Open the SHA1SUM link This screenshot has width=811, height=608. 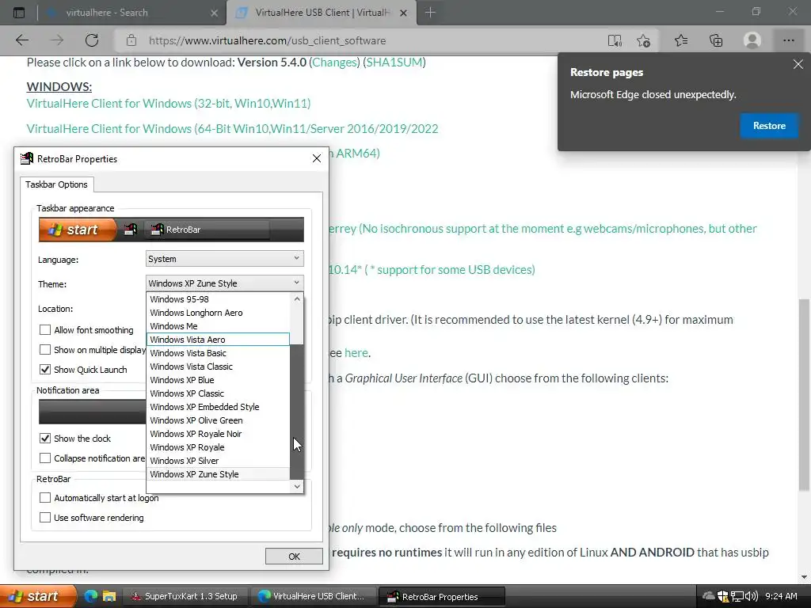394,62
